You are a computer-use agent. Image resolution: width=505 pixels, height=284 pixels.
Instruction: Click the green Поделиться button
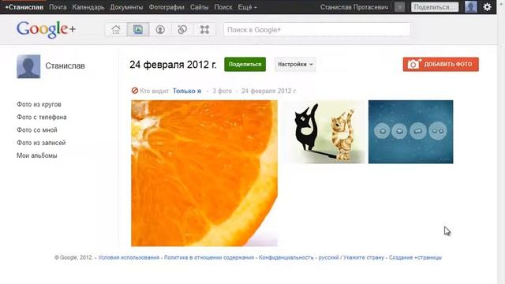tap(245, 65)
